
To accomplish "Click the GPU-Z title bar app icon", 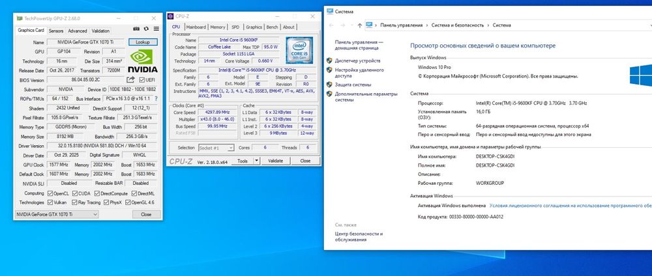I will (20, 18).
